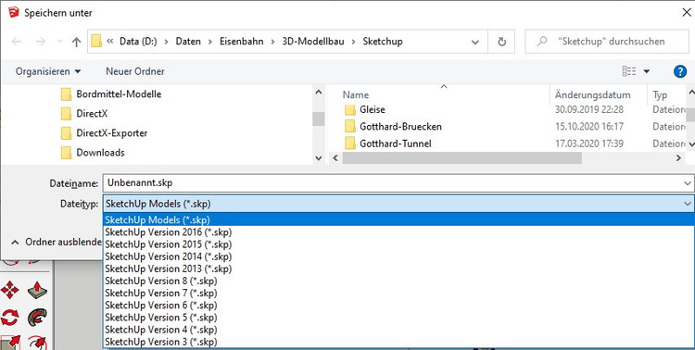Go up one folder level
695x350 pixels.
click(76, 42)
